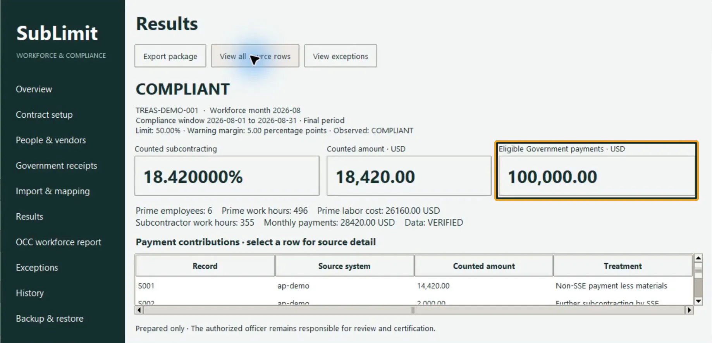Open People & vendors section
This screenshot has height=343, width=712.
point(51,140)
